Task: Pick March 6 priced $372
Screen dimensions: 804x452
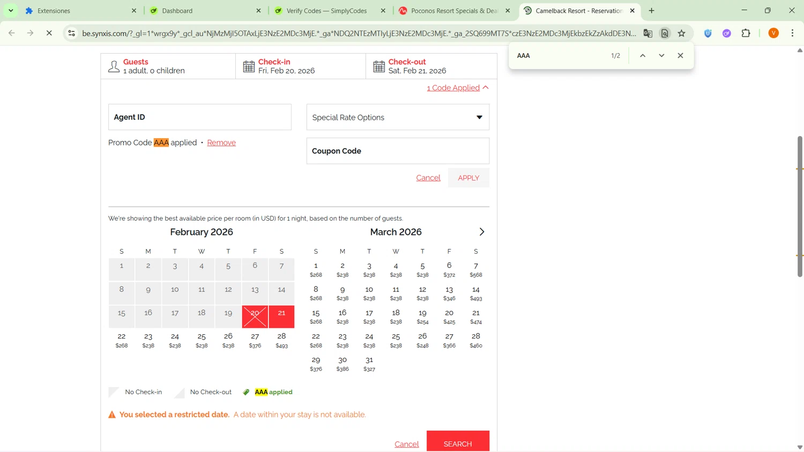Action: click(x=449, y=270)
